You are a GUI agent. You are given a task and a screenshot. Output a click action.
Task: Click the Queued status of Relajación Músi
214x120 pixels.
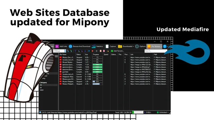click(x=79, y=77)
